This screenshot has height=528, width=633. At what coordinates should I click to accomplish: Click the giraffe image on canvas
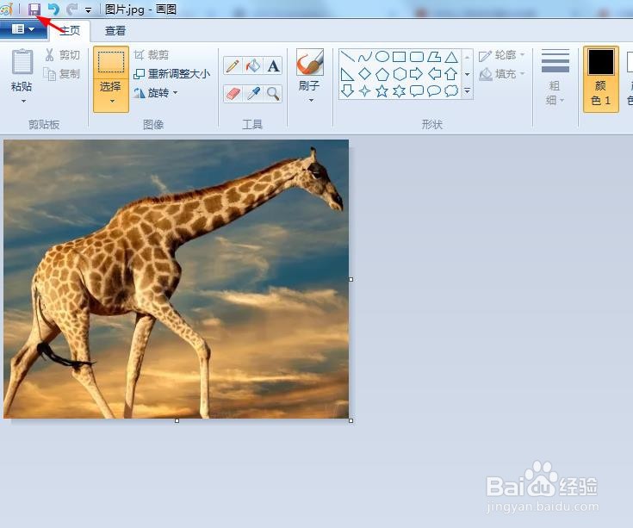[176, 279]
